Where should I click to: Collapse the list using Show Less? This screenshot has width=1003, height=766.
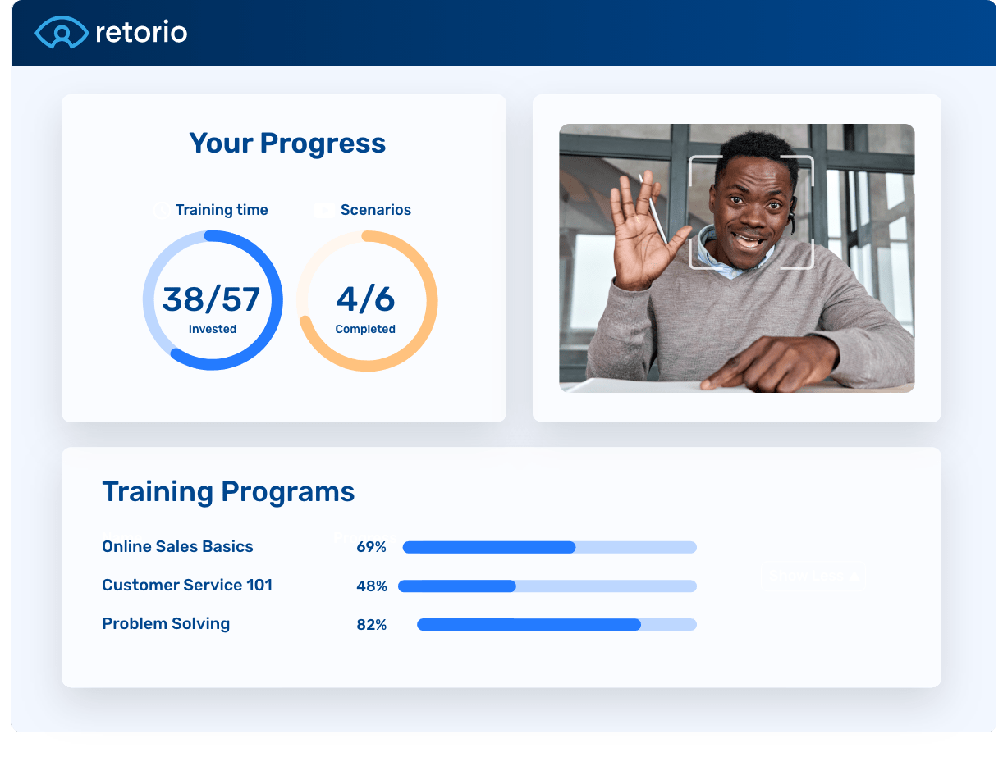[x=813, y=576]
